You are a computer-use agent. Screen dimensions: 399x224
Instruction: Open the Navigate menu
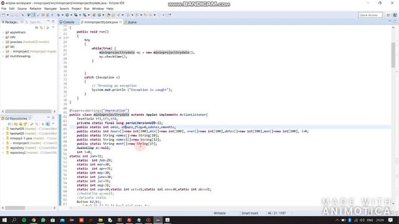click(50, 9)
